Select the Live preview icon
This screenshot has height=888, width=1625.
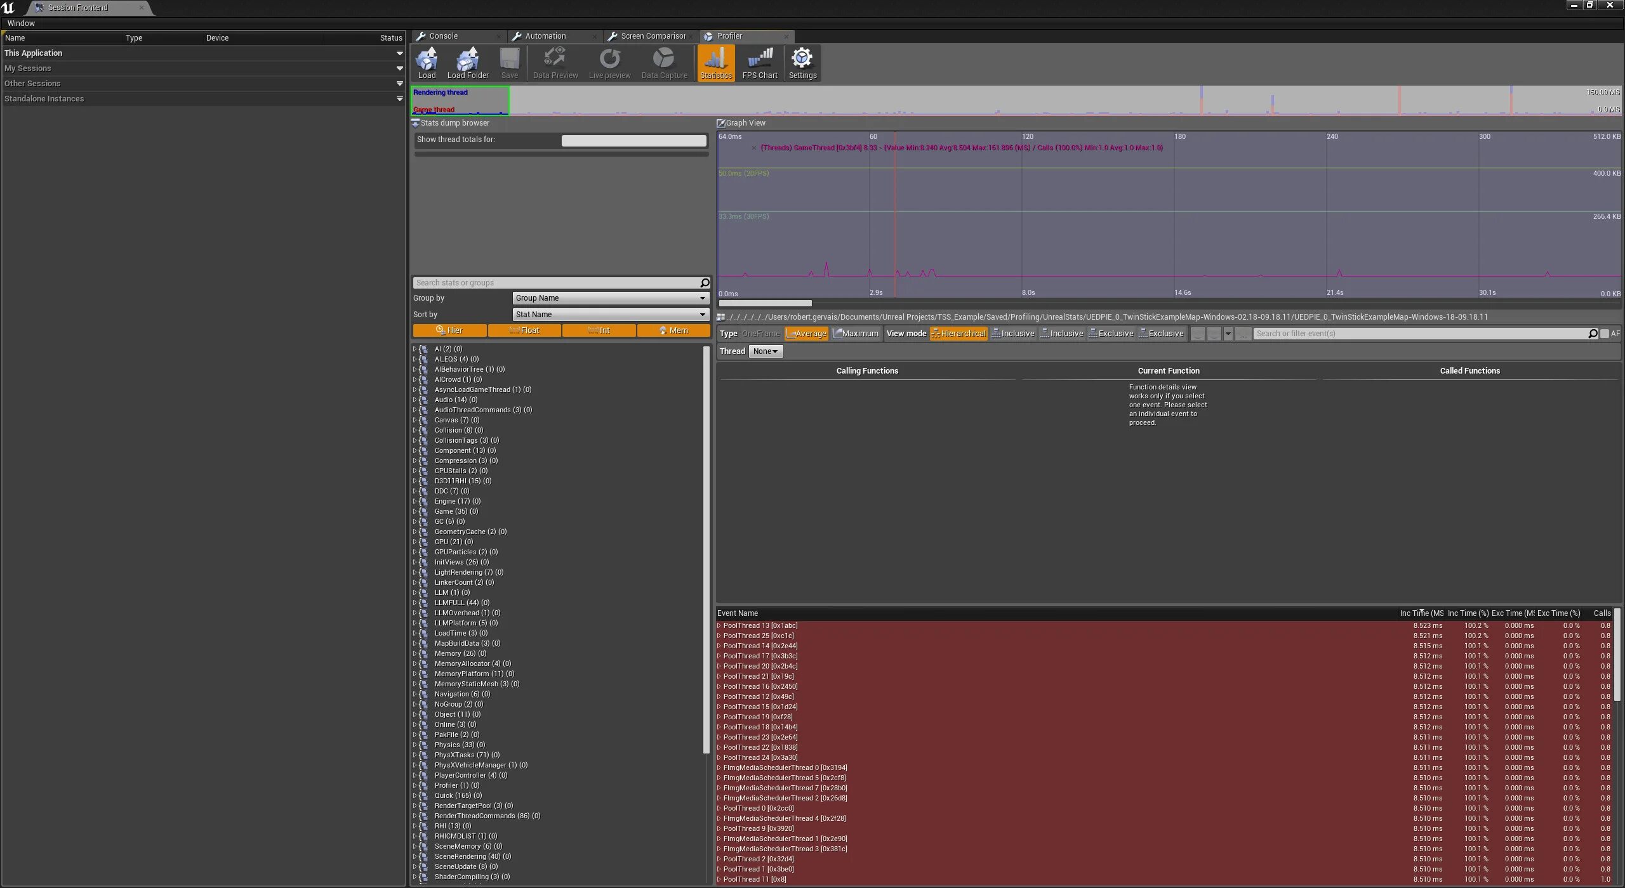pos(609,63)
